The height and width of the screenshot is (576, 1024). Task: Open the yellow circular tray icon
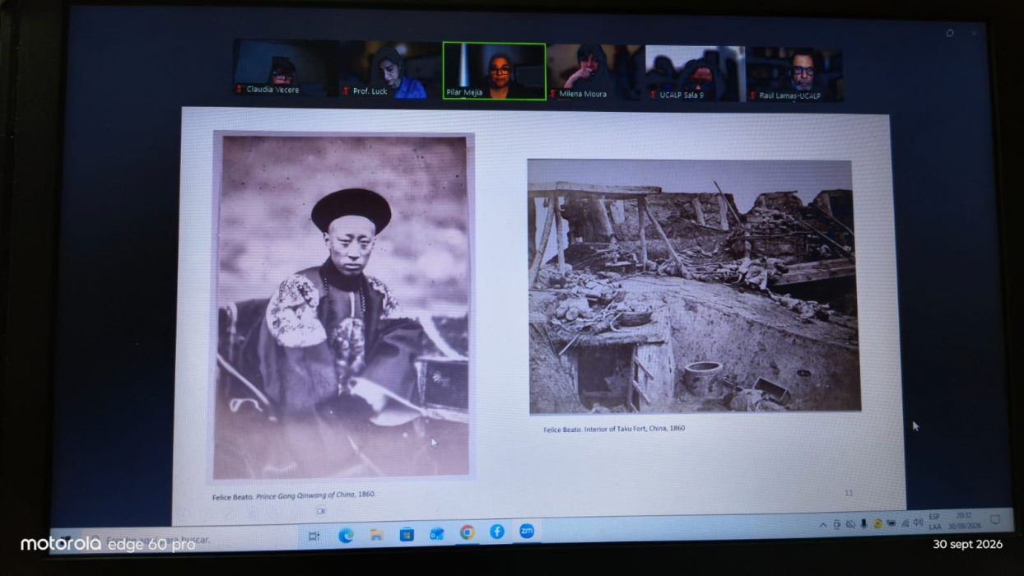tap(877, 523)
